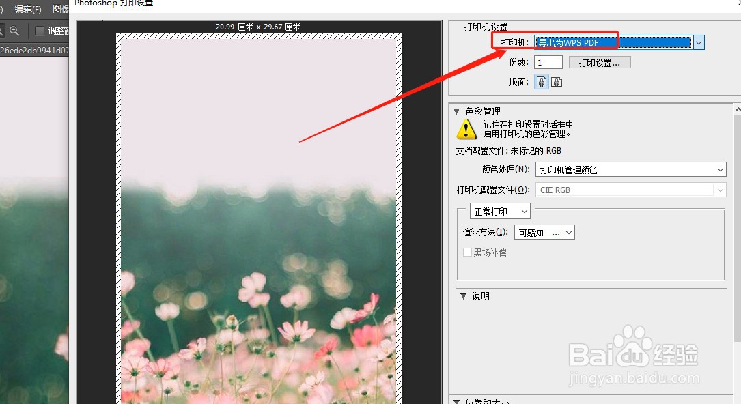
Task: Open the 编辑(E) menu
Action: click(x=27, y=9)
